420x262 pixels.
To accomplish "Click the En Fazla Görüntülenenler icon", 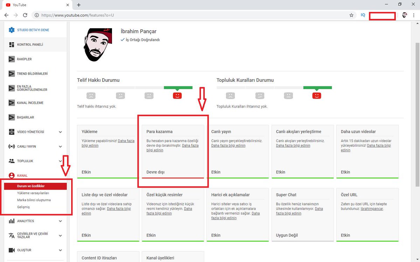I will pyautogui.click(x=12, y=88).
